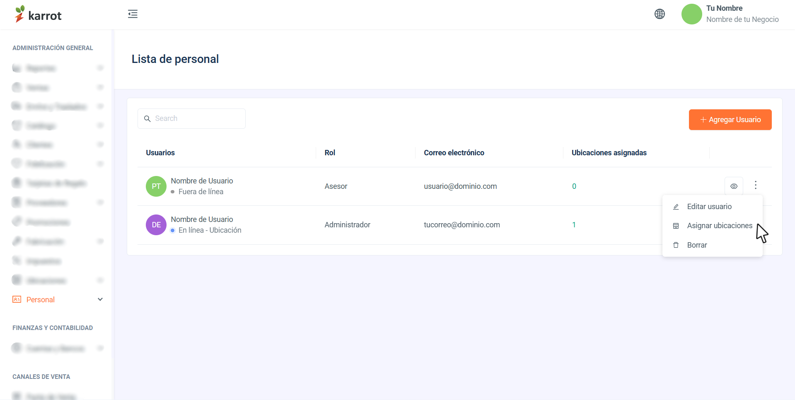Click the DE user avatar
The height and width of the screenshot is (400, 795).
(156, 225)
